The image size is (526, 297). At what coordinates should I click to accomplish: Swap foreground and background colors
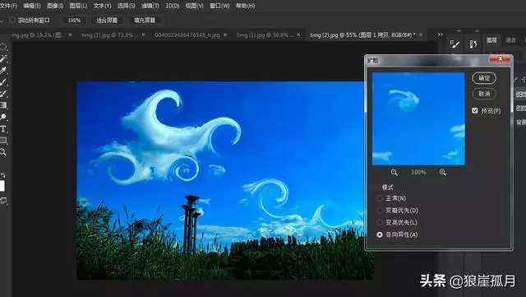(x=3, y=174)
